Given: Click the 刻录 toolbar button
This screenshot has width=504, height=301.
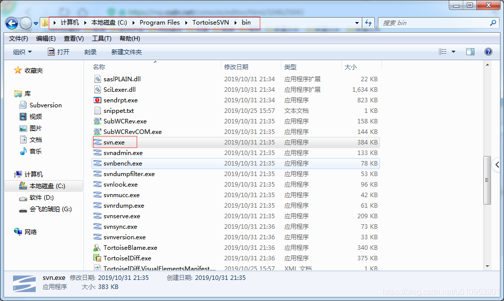Looking at the screenshot, I should 90,52.
